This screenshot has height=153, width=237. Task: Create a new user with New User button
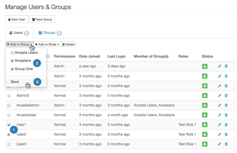[x=16, y=19]
